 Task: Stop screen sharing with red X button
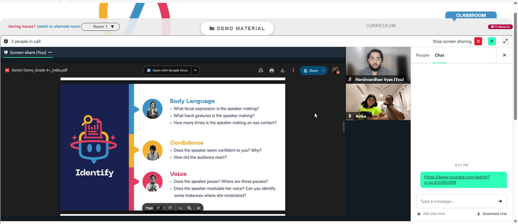478,41
